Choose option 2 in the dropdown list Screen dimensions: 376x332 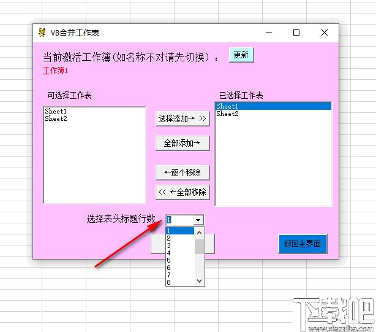click(180, 238)
